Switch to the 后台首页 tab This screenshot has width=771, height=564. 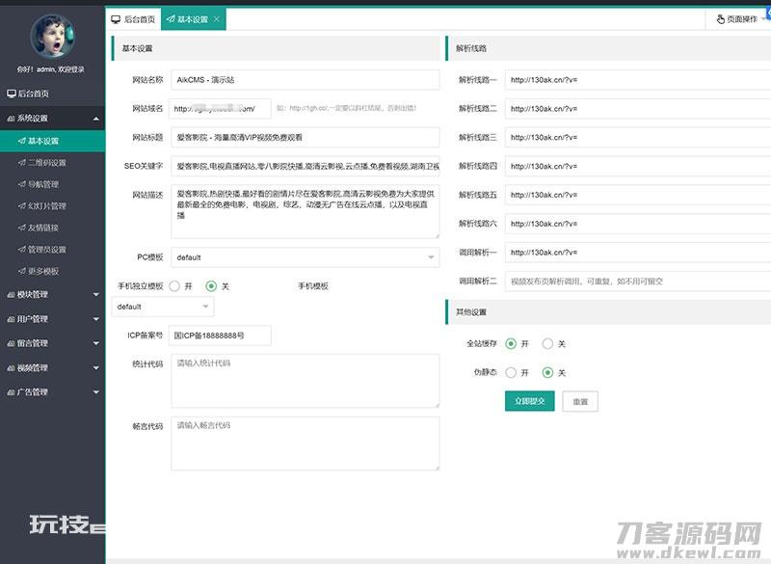[134, 19]
